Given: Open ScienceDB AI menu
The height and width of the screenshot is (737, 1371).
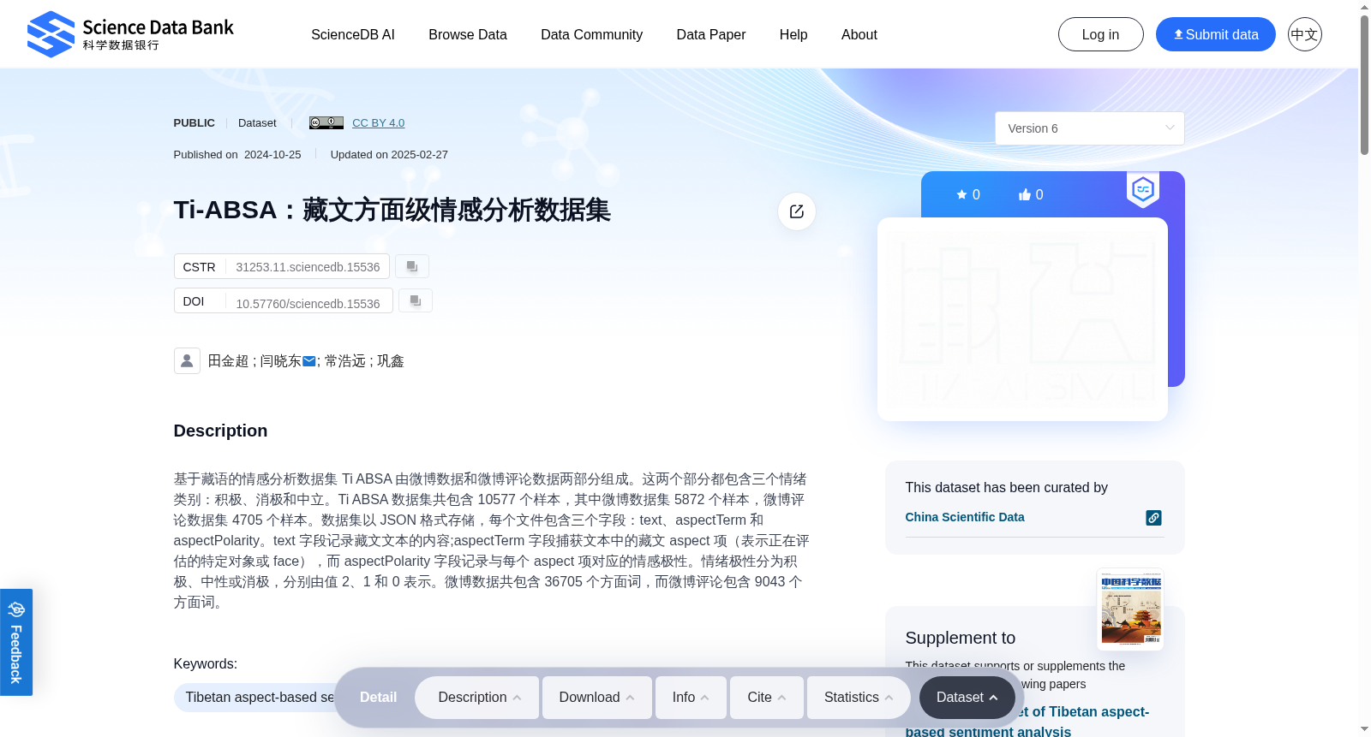Looking at the screenshot, I should (353, 34).
